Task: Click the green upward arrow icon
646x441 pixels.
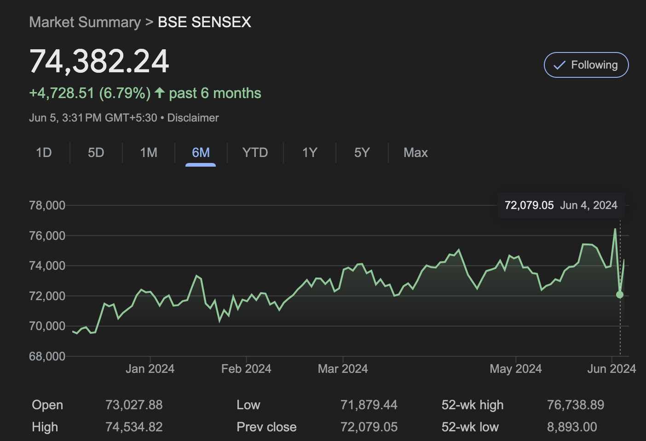Action: click(160, 93)
